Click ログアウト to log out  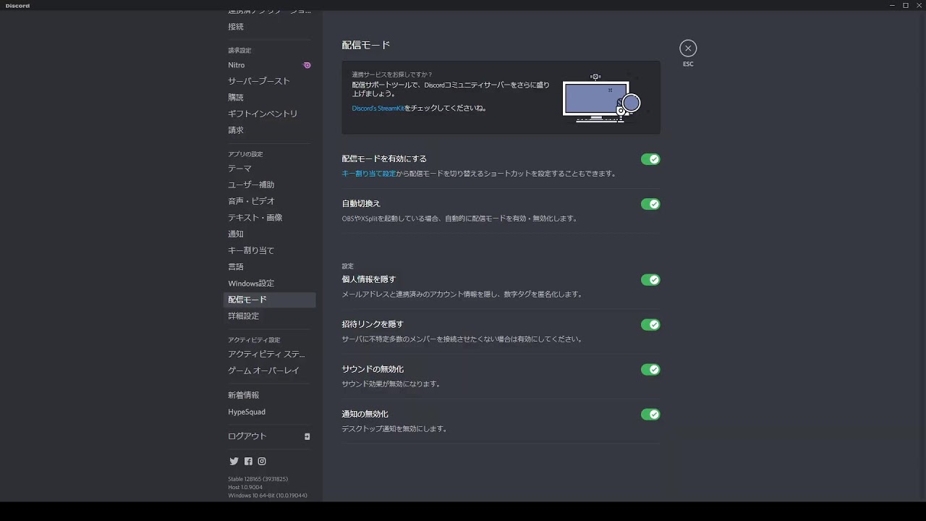pos(269,436)
